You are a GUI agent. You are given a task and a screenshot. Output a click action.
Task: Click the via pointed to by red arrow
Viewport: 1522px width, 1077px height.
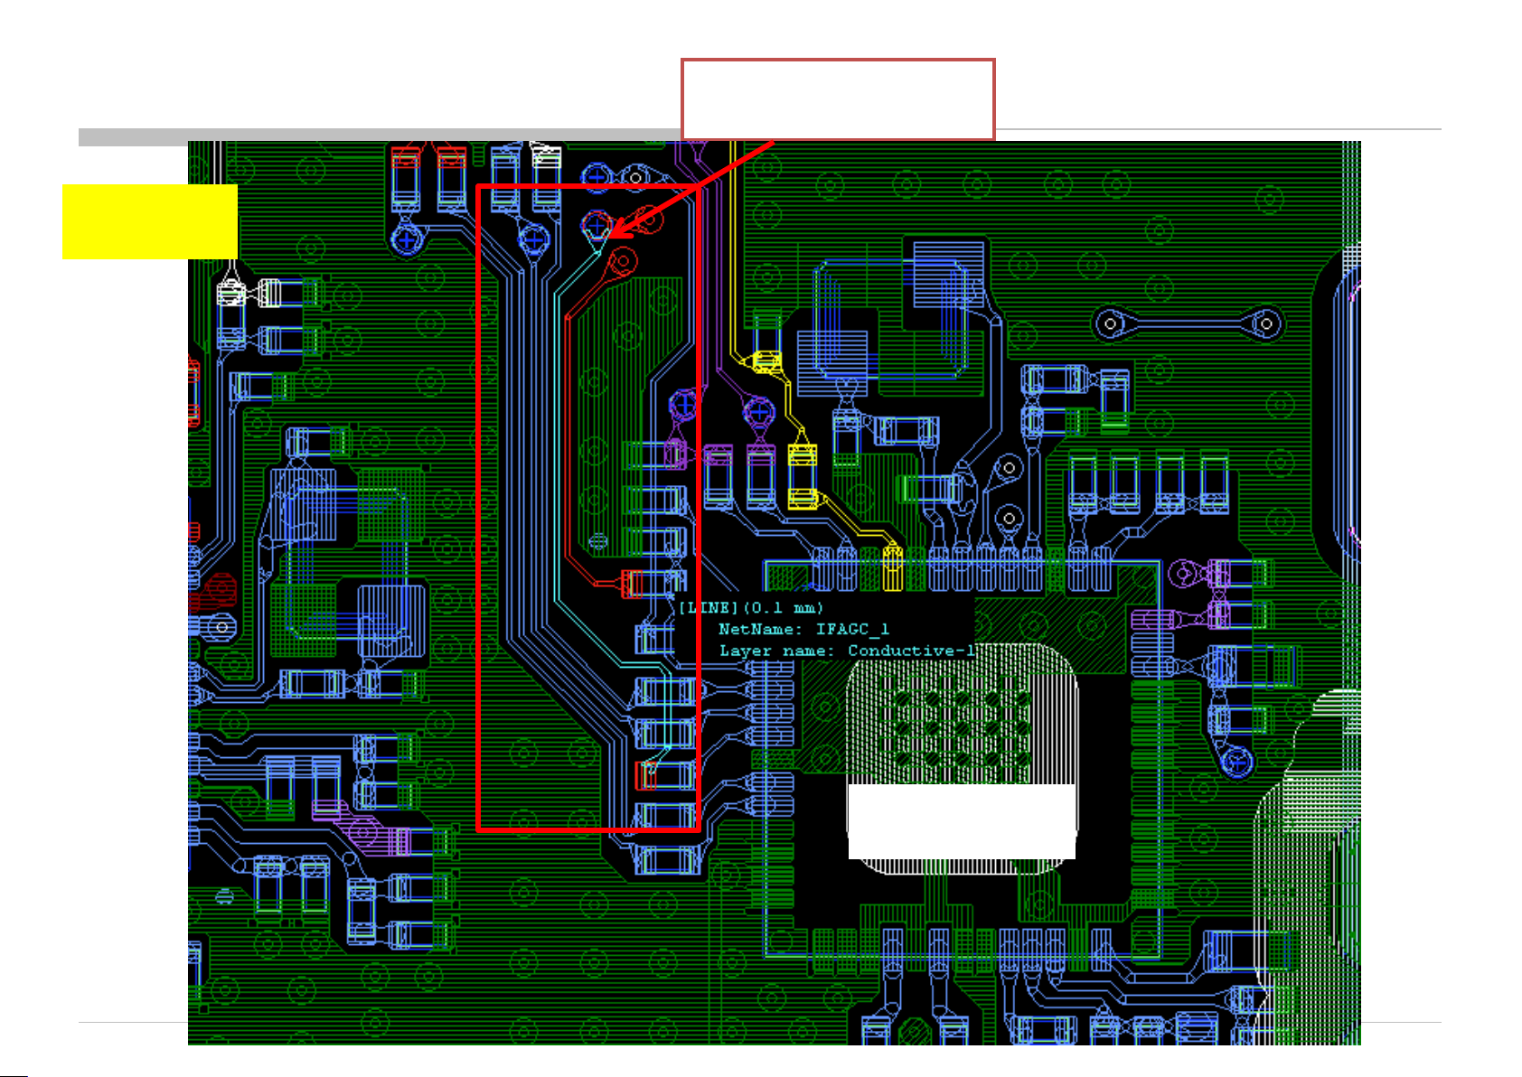(597, 223)
